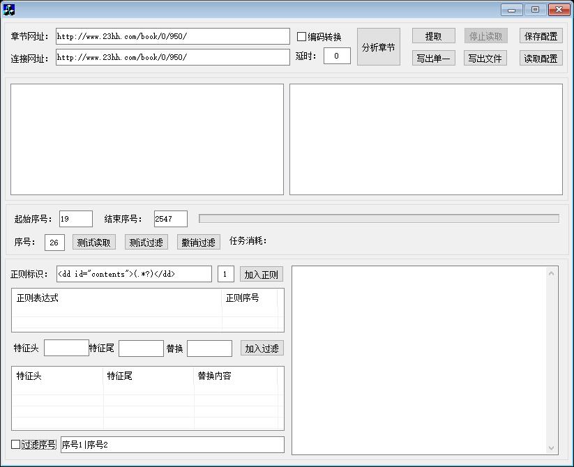This screenshot has width=574, height=467.
Task: Click the 正则表达式 column header
Action: [117, 298]
